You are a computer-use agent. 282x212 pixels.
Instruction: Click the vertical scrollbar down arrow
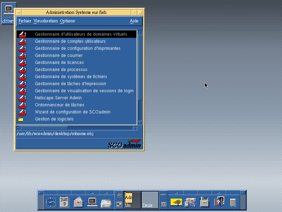point(140,123)
